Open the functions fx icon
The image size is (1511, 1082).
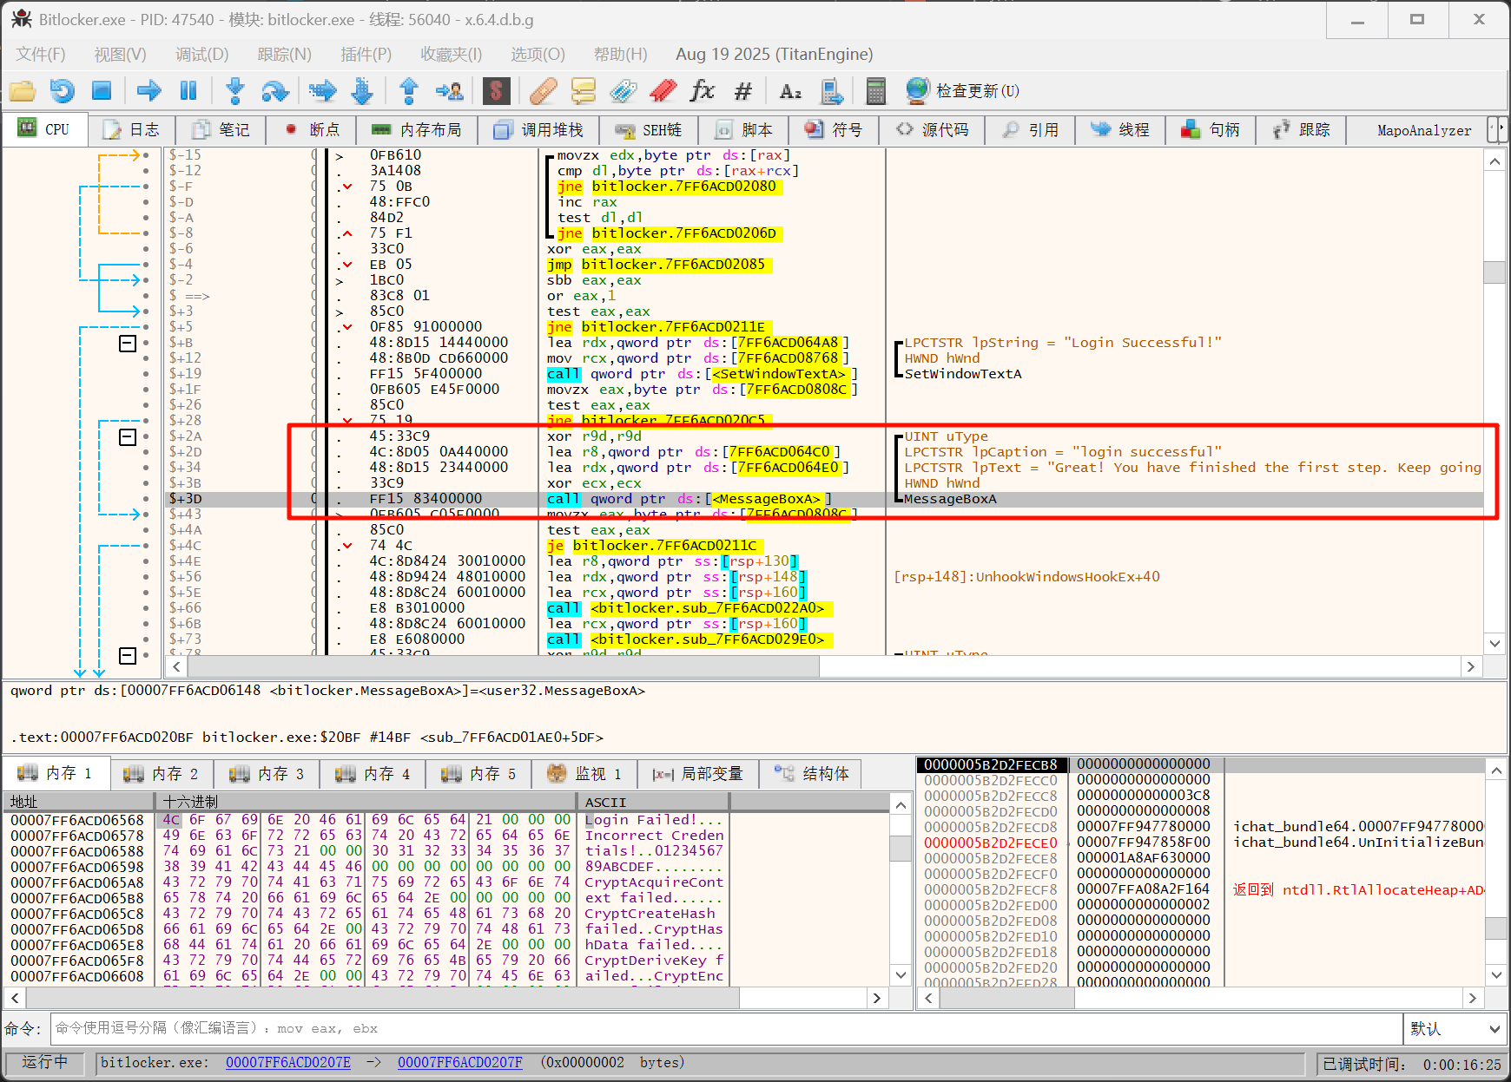pyautogui.click(x=702, y=90)
